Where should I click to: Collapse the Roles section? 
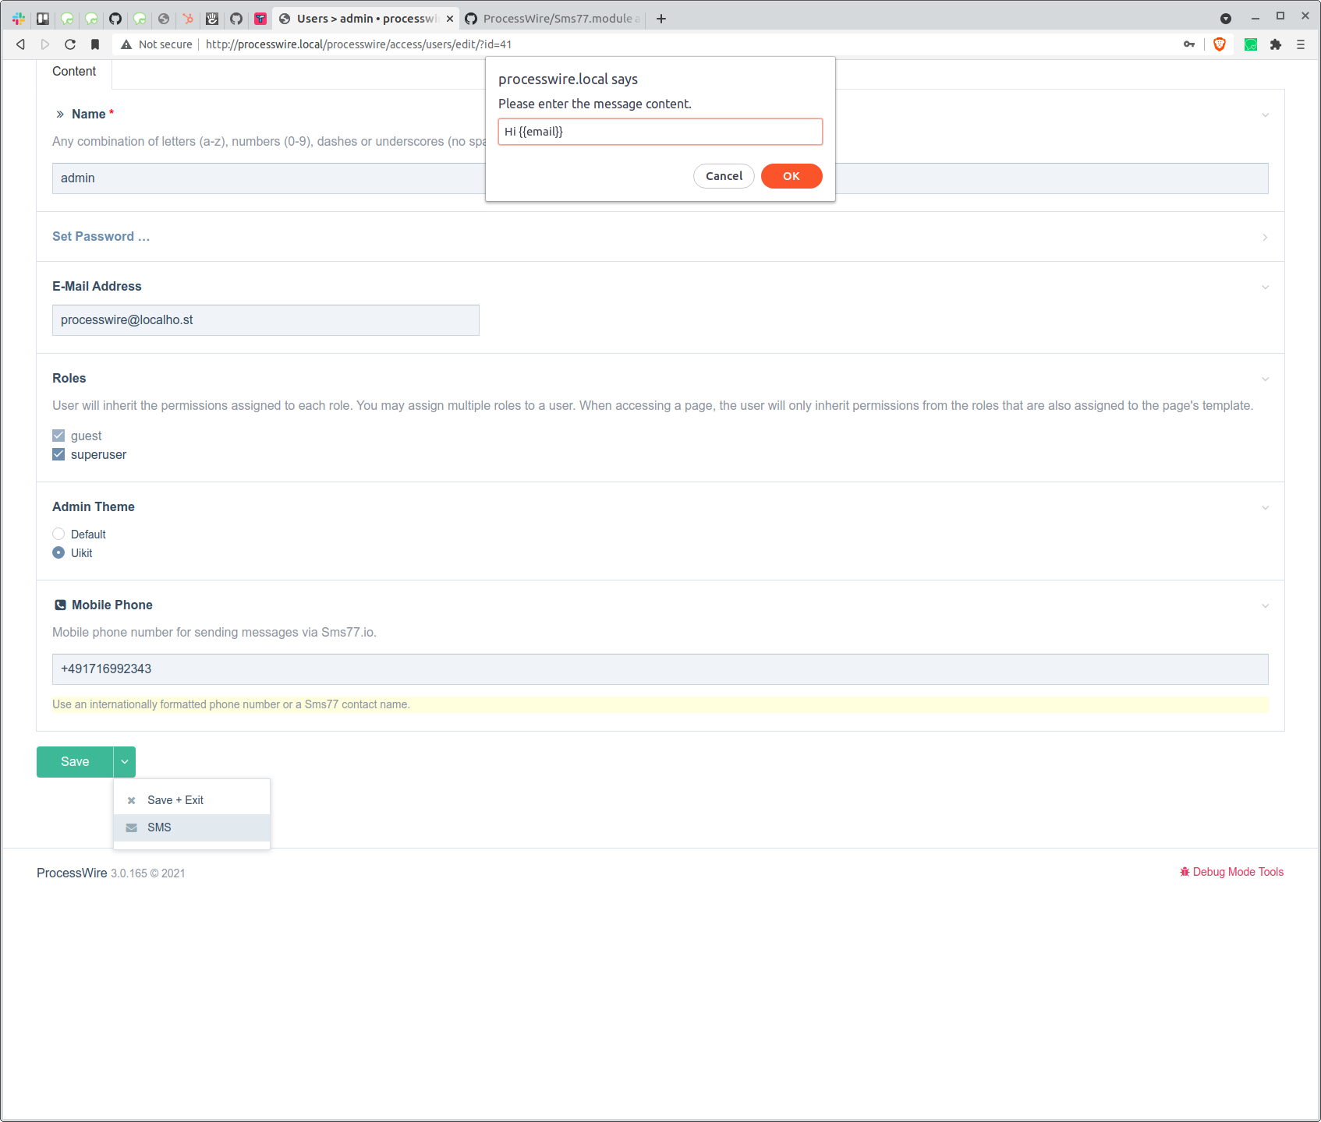coord(1265,379)
